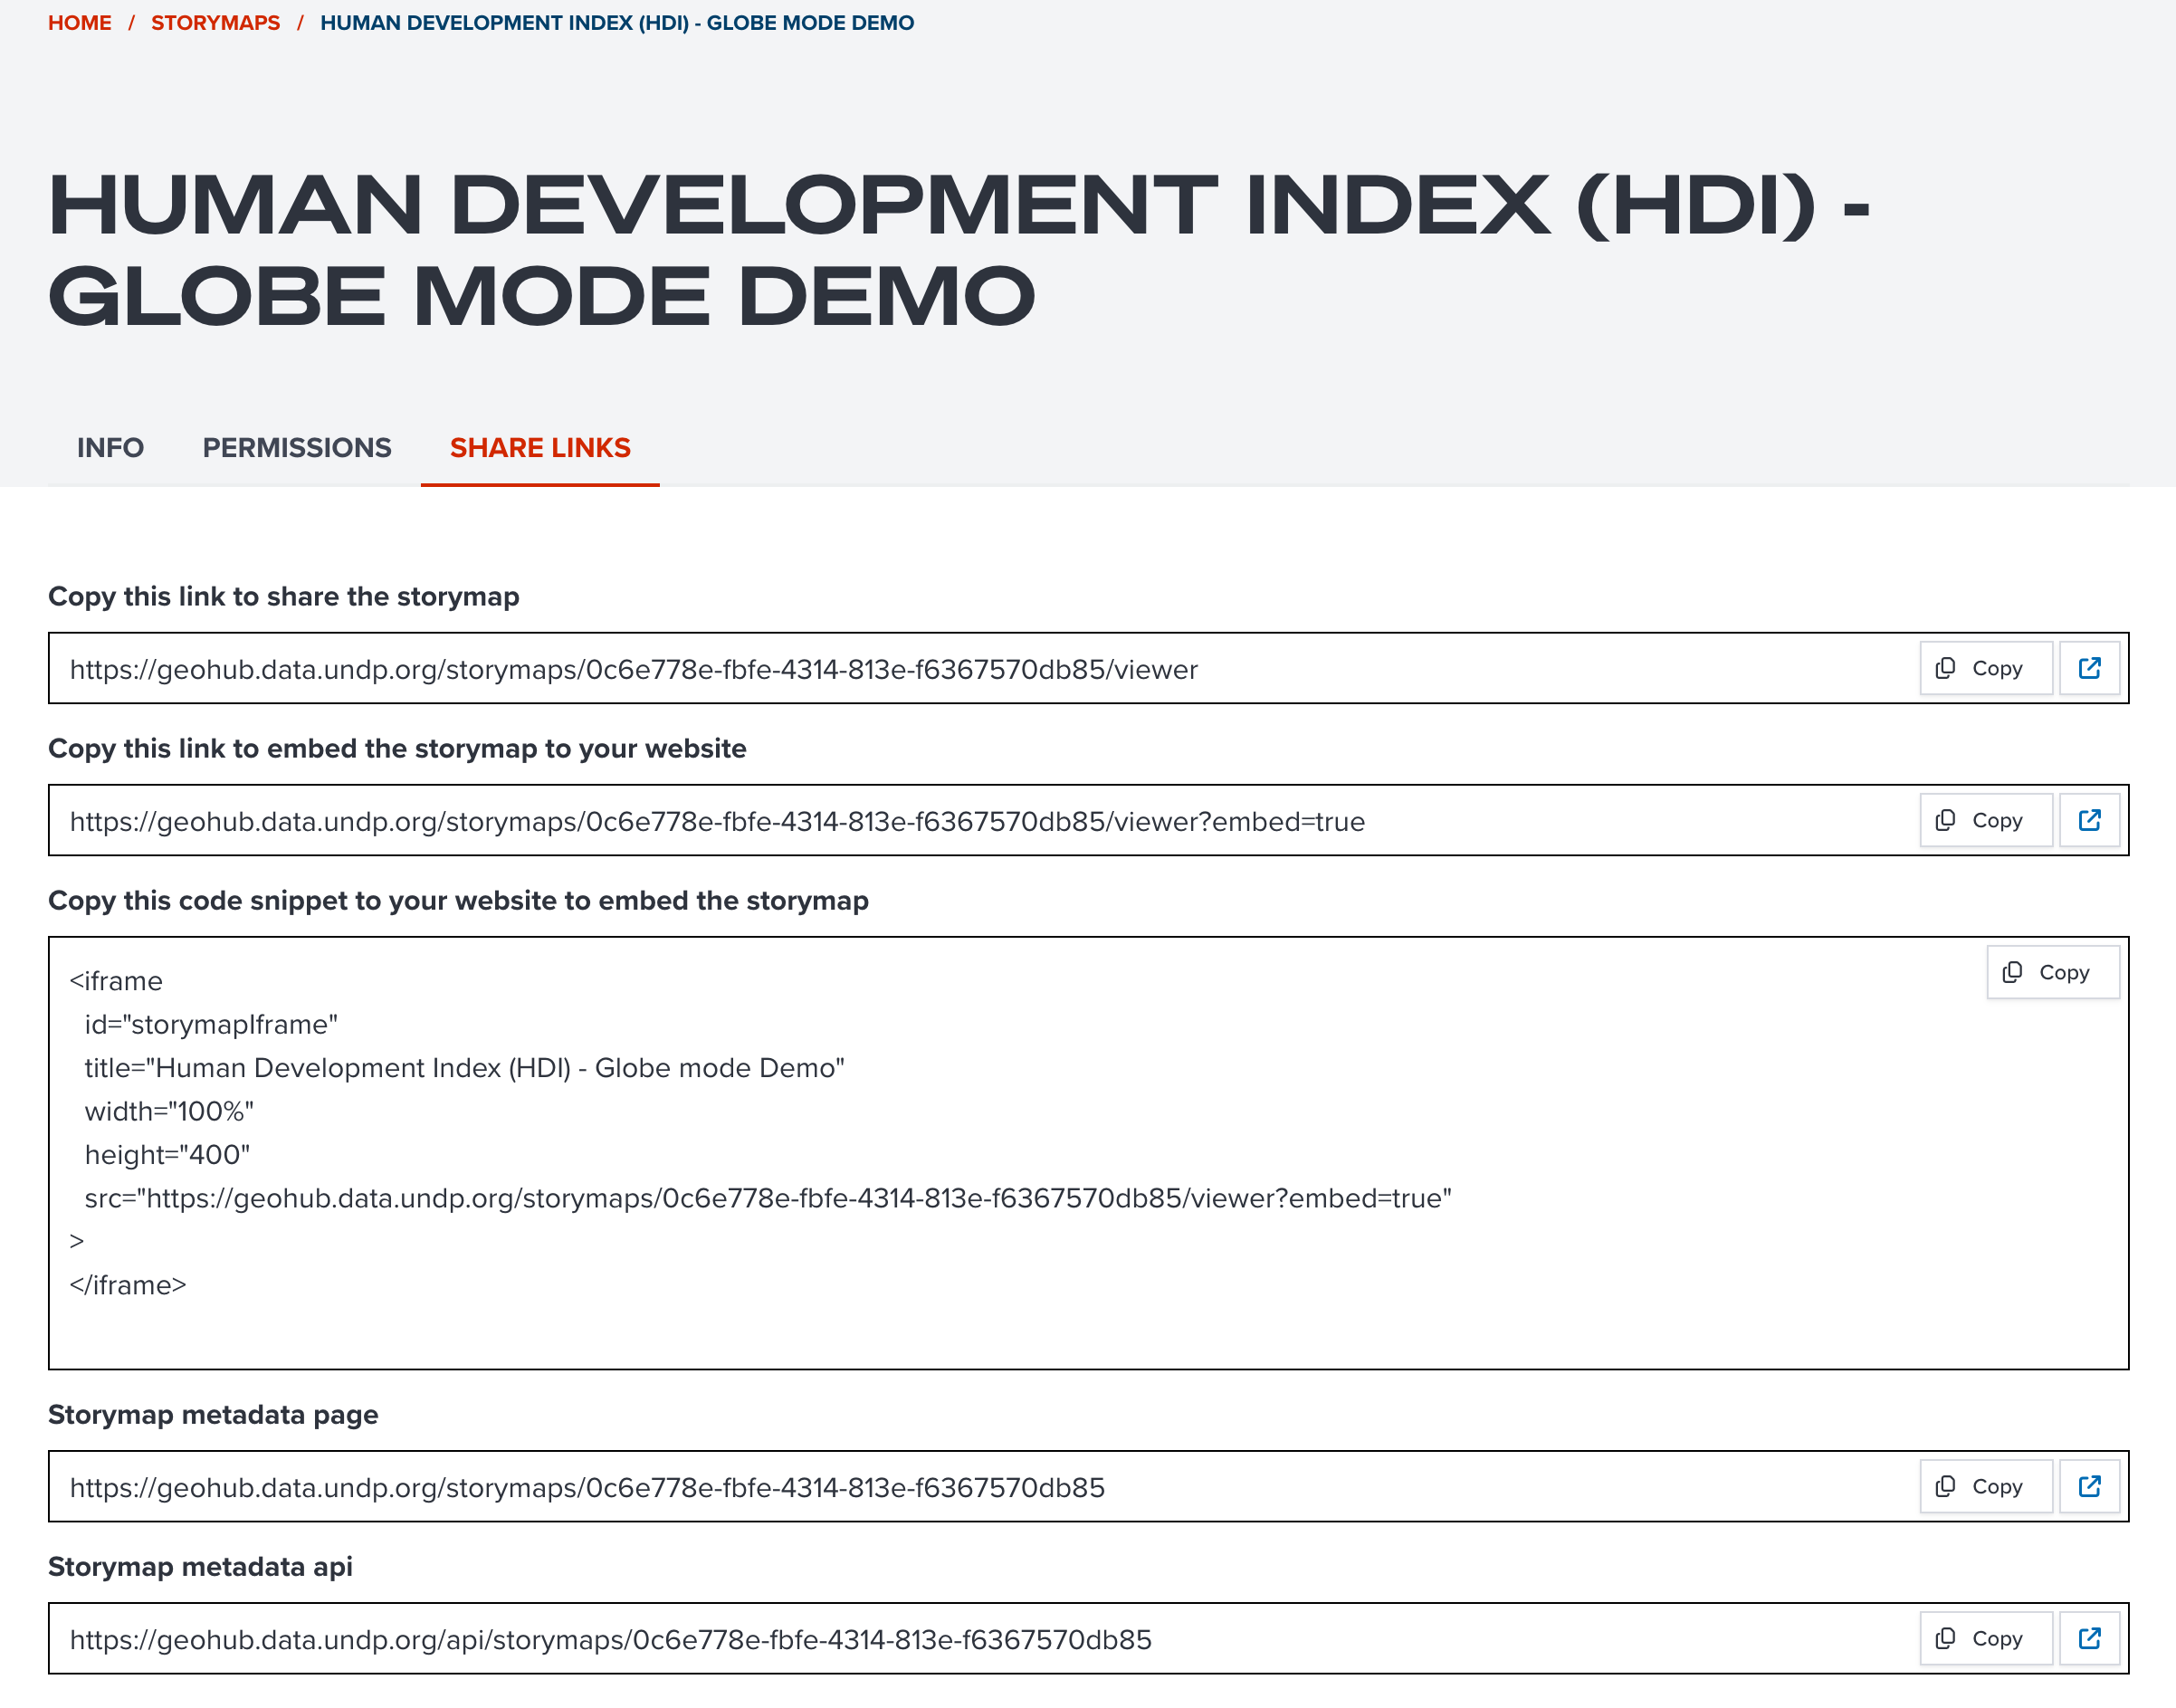Copy the storymap metadata API URL

pyautogui.click(x=1985, y=1638)
